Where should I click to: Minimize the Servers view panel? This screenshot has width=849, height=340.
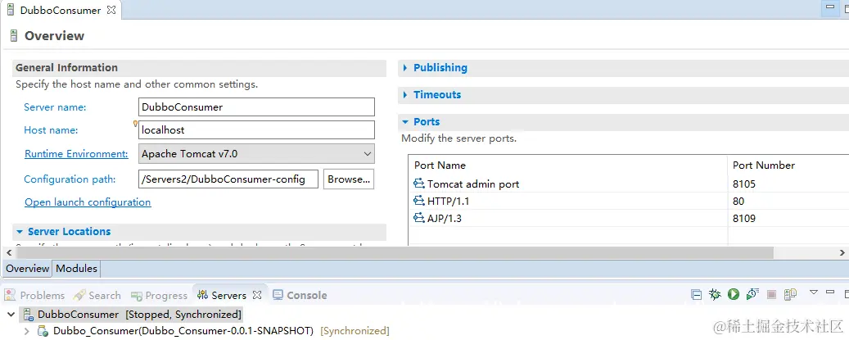pos(830,293)
